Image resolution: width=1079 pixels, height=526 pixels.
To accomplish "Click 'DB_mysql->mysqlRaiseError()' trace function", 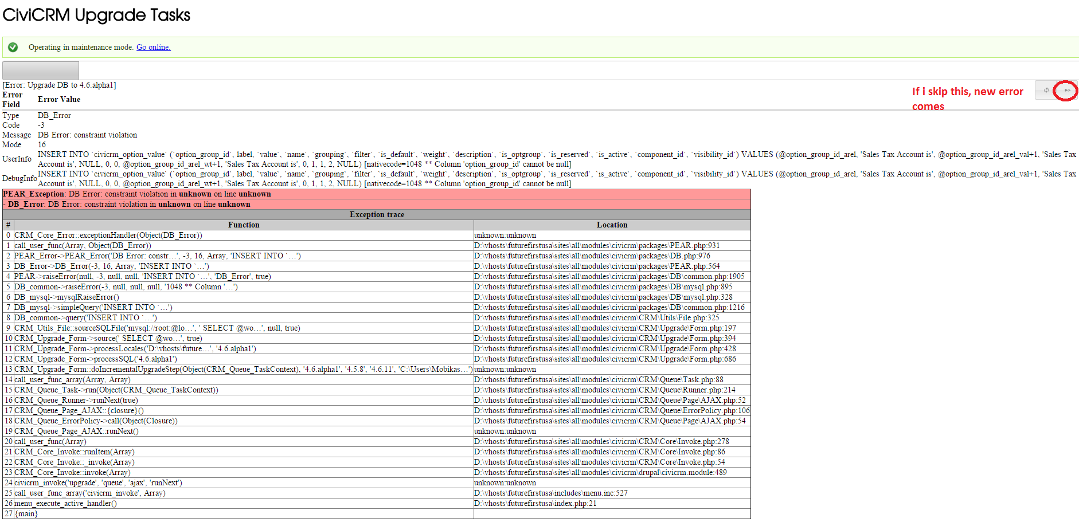I will [67, 297].
